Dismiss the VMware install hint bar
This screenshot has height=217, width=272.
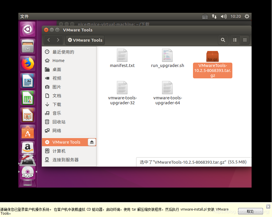[268, 207]
